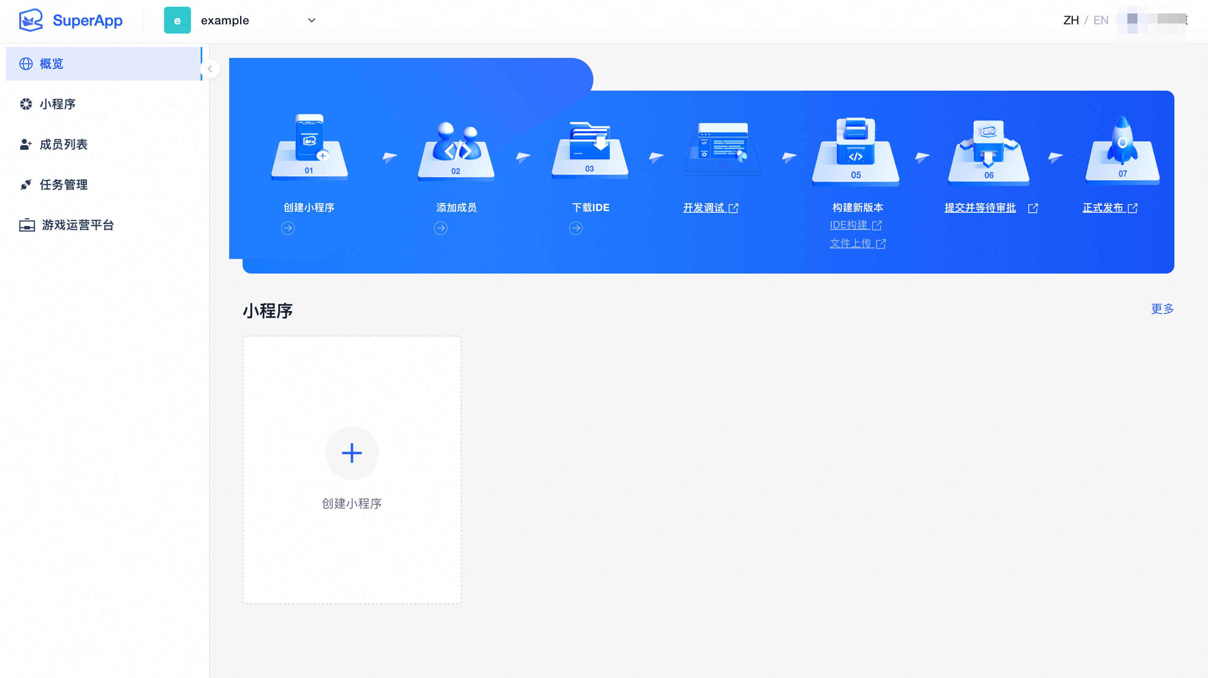Image resolution: width=1208 pixels, height=678 pixels.
Task: Click the 添加成员 step label
Action: [x=456, y=208]
